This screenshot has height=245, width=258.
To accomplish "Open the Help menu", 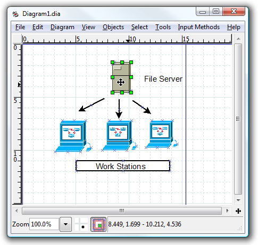I will 234,27.
